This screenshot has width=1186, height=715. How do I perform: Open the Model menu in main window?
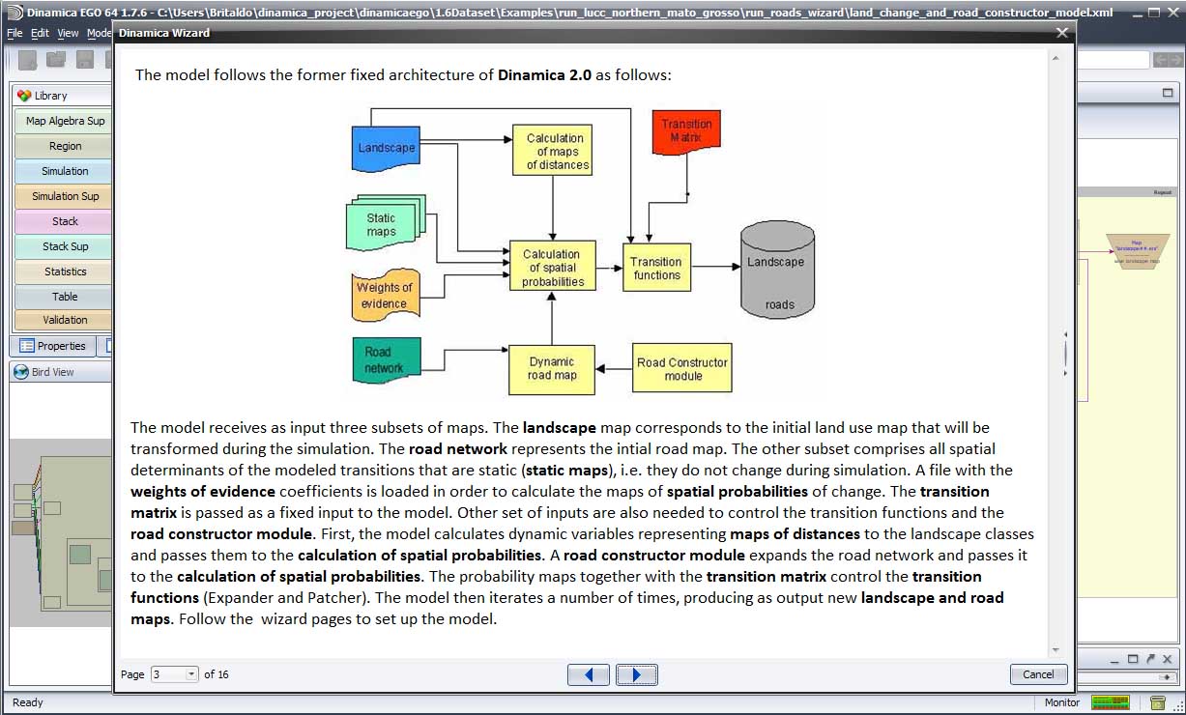100,33
